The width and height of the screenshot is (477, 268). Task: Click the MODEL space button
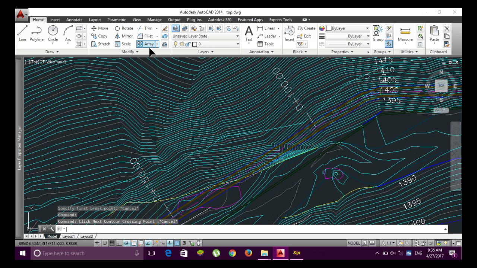click(x=354, y=243)
